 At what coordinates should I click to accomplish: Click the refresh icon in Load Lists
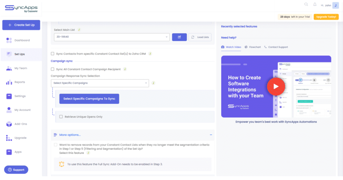point(193,37)
